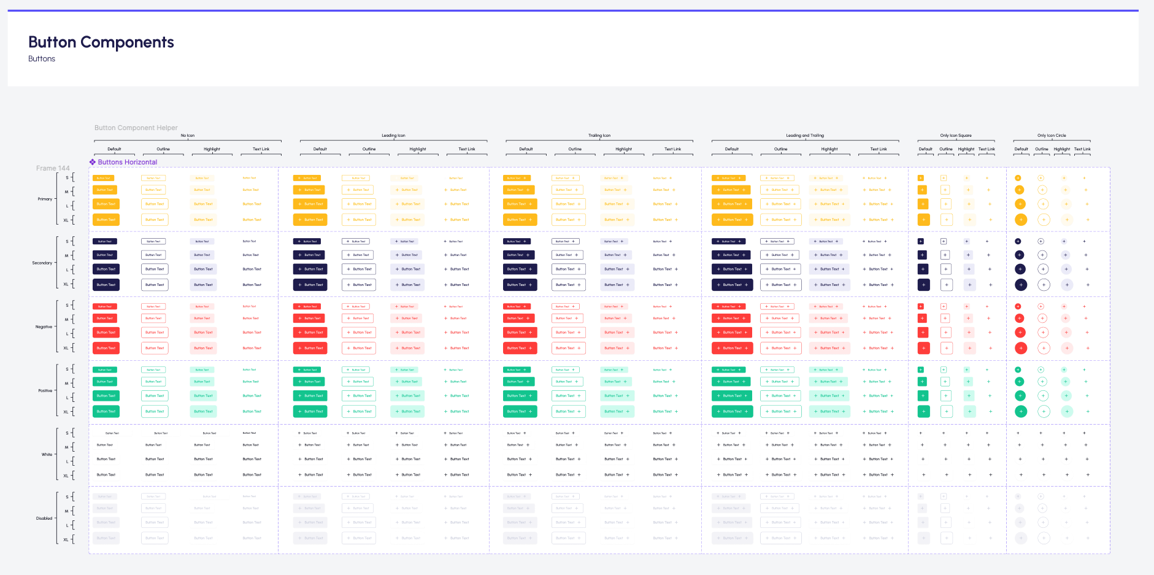
Task: Click the XL navy outline circle icon button
Action: (x=1044, y=285)
